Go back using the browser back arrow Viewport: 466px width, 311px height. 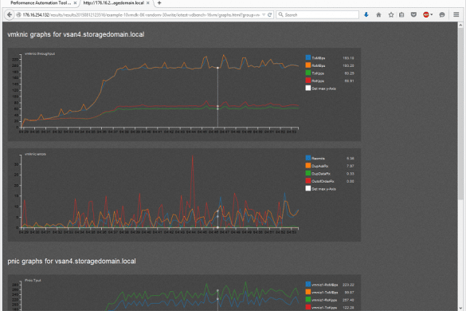point(10,14)
